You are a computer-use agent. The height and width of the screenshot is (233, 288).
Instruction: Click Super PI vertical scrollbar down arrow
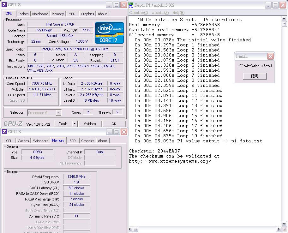(x=284, y=224)
